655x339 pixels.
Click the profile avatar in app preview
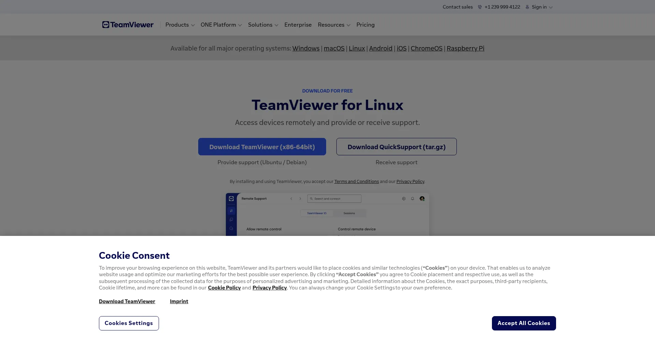point(422,199)
